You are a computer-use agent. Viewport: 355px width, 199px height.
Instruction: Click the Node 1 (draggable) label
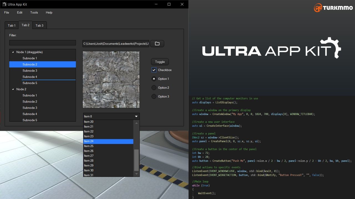(x=29, y=52)
